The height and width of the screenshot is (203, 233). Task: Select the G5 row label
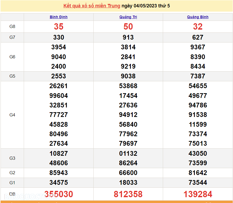coord(12,76)
